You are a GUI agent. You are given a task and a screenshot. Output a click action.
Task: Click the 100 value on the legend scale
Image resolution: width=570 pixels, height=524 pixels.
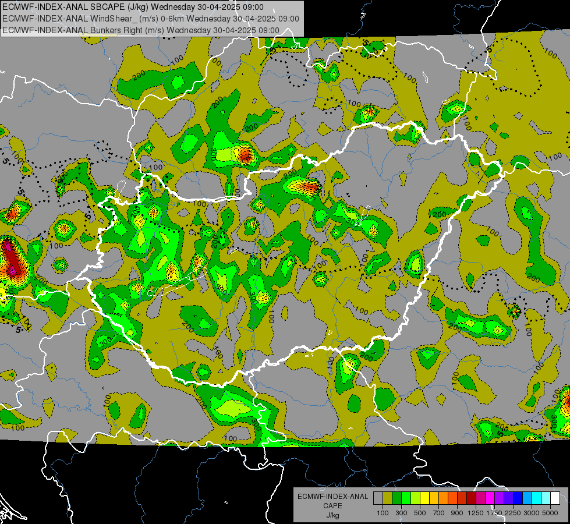(383, 513)
